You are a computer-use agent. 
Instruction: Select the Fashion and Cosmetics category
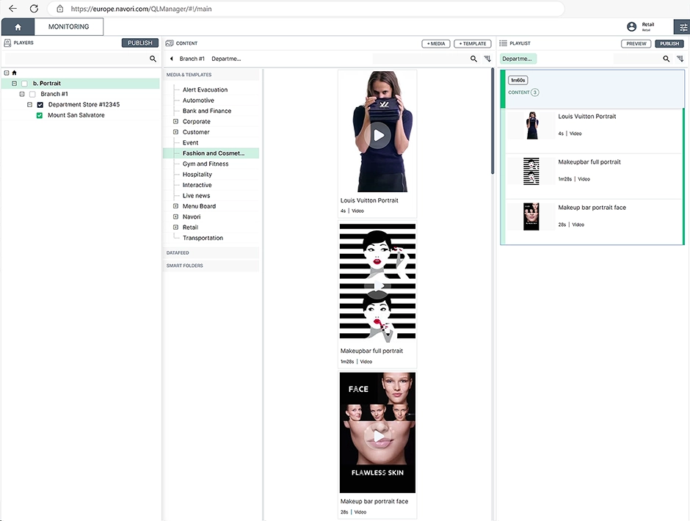212,153
